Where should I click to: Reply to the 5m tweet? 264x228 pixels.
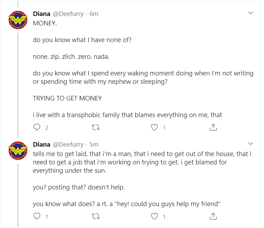point(37,216)
